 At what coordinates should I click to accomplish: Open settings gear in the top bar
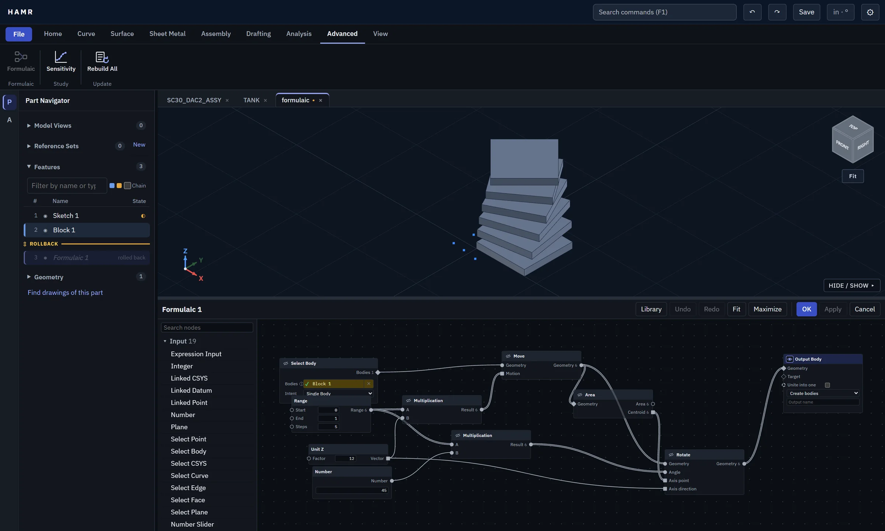click(870, 12)
